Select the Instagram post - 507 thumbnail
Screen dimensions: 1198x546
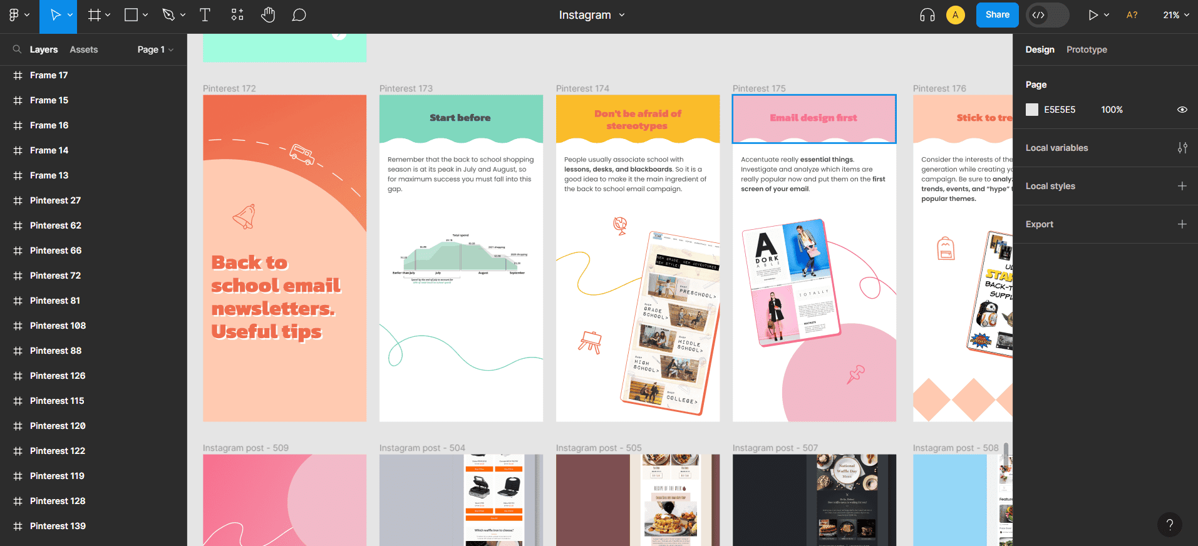point(814,500)
